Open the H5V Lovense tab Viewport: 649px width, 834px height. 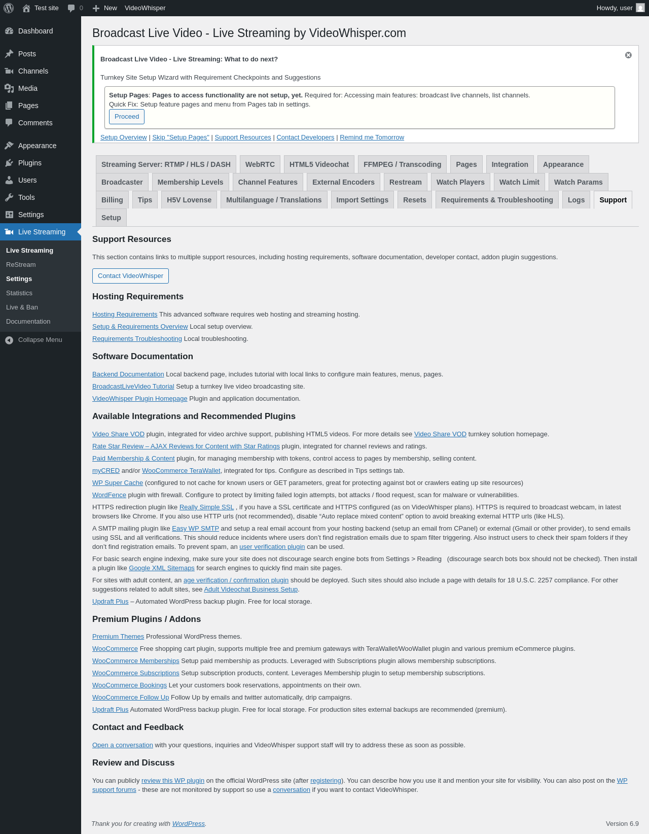189,200
